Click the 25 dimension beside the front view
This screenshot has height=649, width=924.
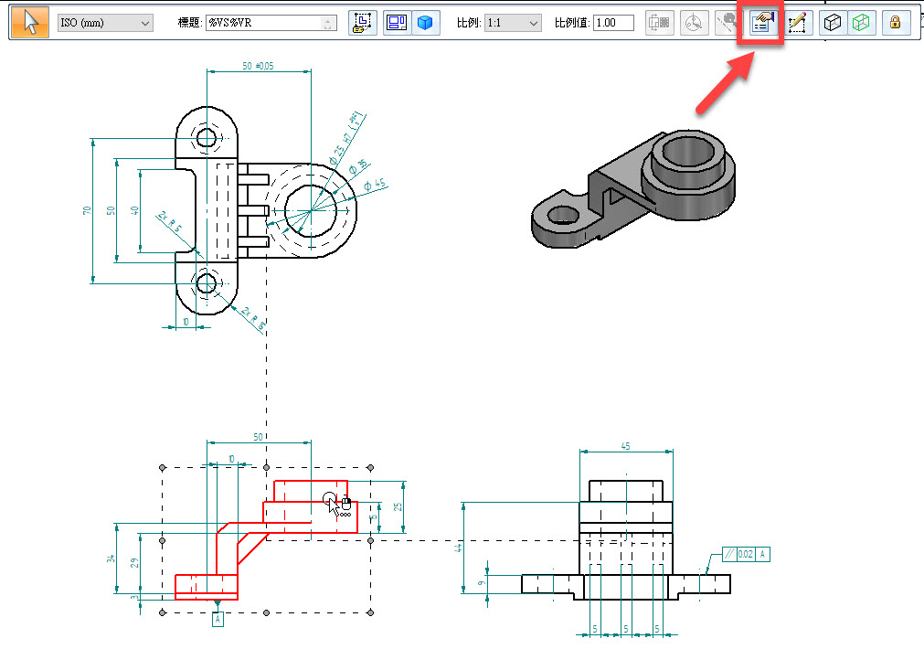(x=398, y=506)
